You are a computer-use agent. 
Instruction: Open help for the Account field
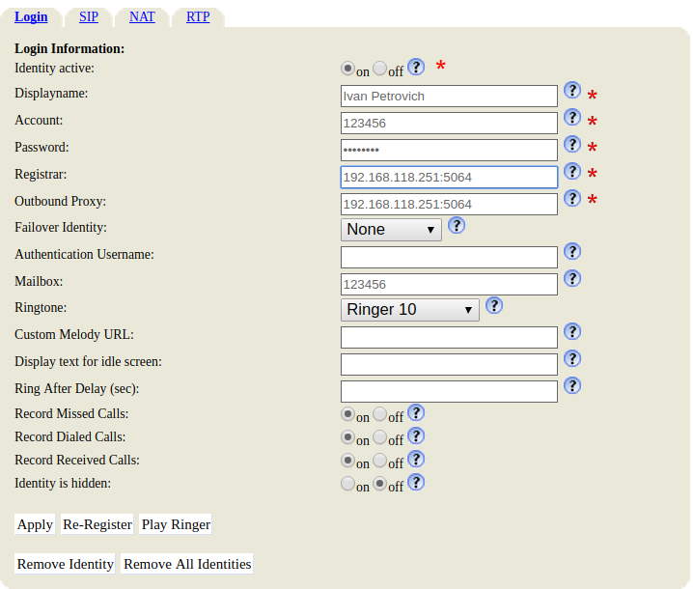coord(571,118)
